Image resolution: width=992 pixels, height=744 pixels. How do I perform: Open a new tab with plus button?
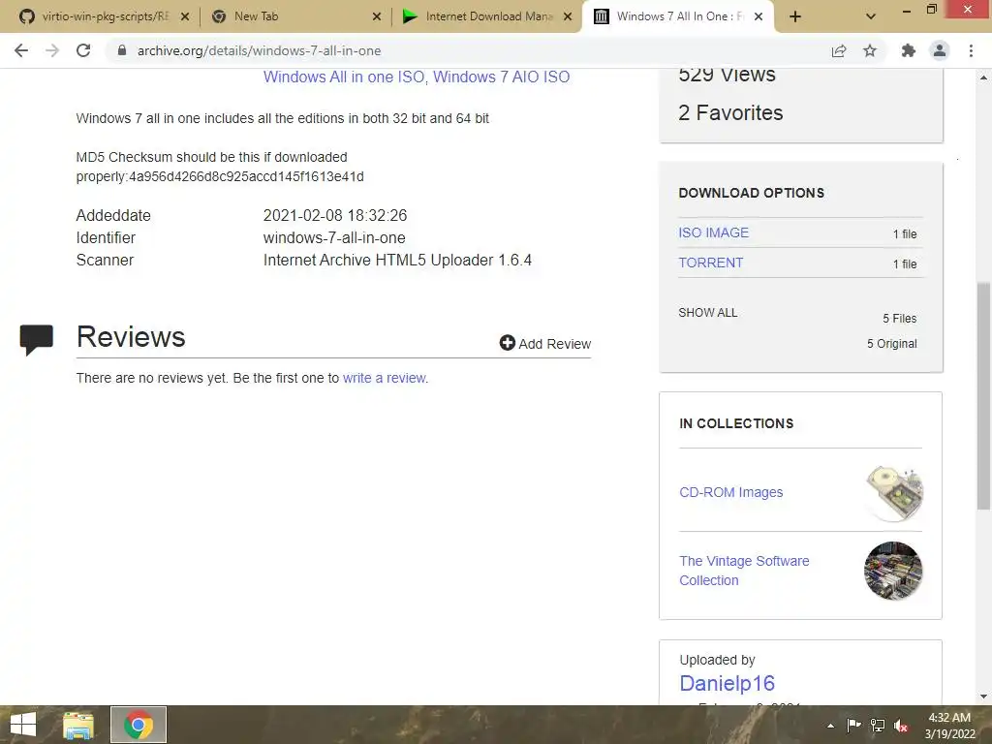coord(795,16)
